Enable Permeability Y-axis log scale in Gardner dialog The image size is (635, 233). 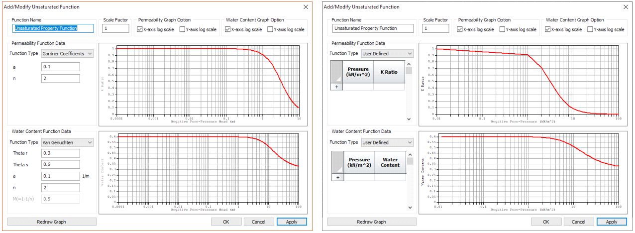click(x=183, y=29)
